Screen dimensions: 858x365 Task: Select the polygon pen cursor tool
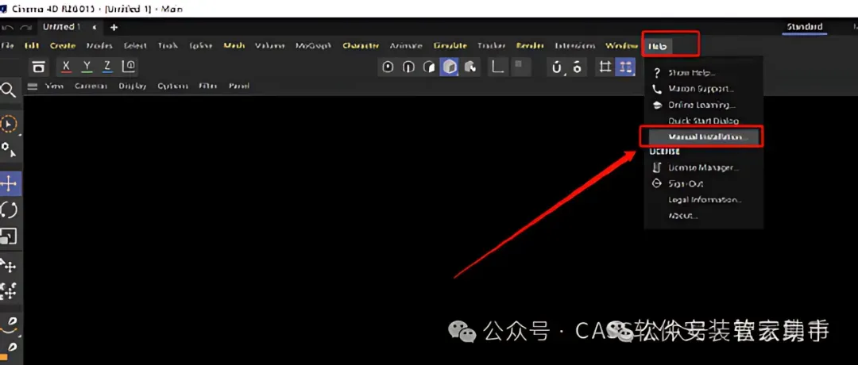(9, 150)
